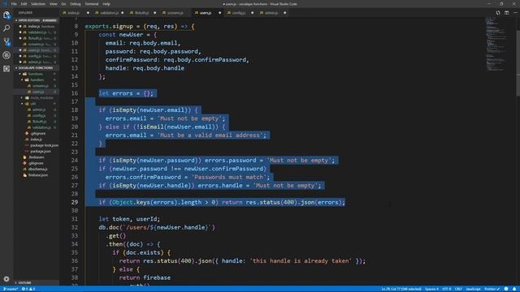Open the File menu

pos(14,4)
